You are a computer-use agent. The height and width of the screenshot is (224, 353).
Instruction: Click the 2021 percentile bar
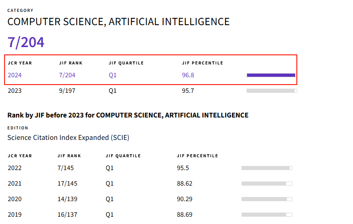[267, 184]
